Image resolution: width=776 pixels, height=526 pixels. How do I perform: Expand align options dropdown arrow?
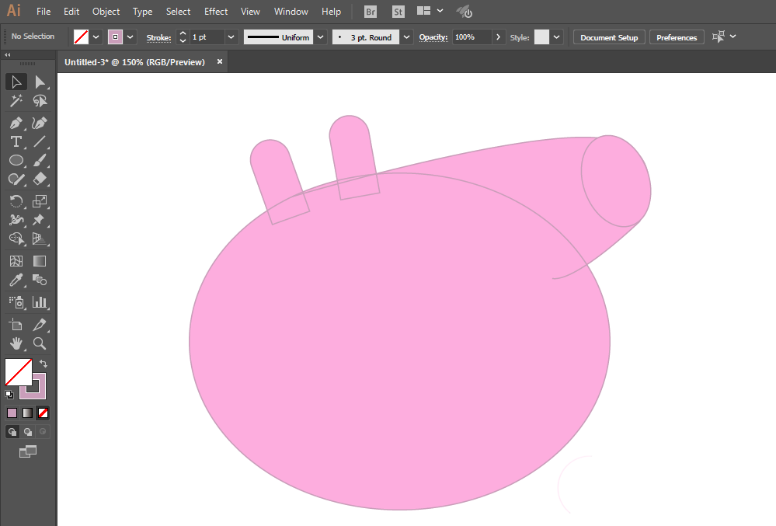click(733, 37)
